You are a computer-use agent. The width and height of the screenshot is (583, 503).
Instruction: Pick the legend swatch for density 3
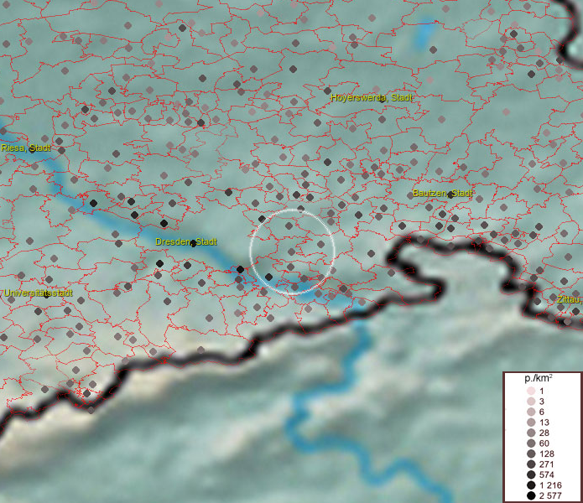click(x=531, y=402)
